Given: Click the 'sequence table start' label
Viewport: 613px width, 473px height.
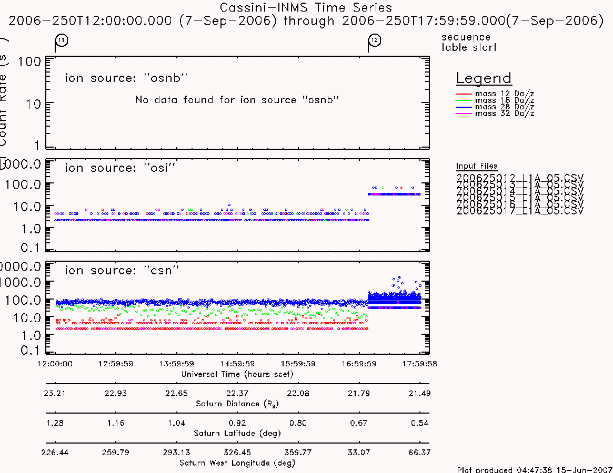Looking at the screenshot, I should 469,42.
